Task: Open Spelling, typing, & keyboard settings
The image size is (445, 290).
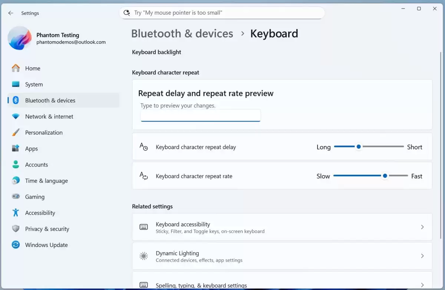Action: [x=201, y=285]
